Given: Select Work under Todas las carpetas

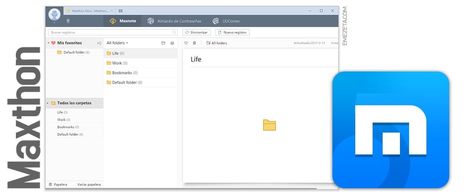Looking at the screenshot, I should click(x=74, y=120).
